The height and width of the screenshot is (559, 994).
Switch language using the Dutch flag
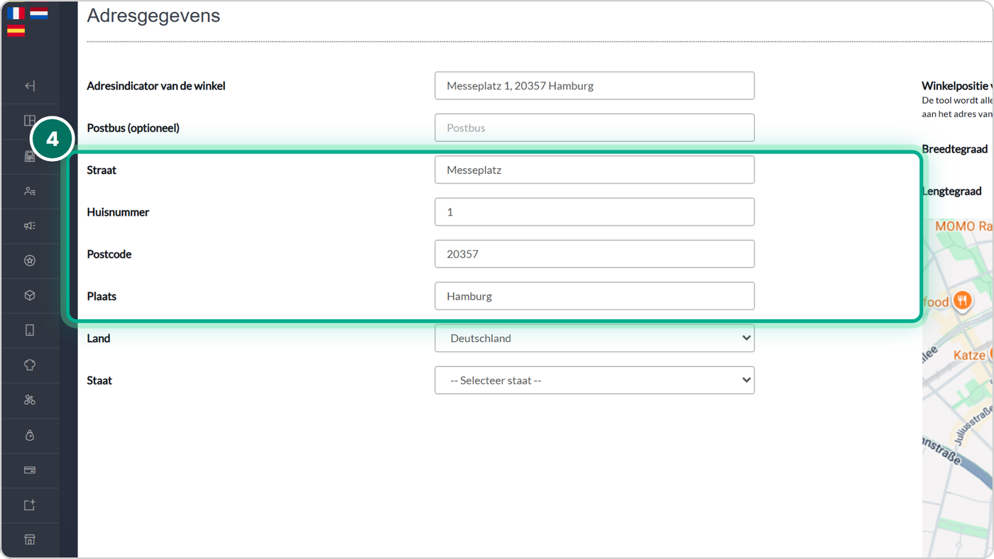click(39, 13)
